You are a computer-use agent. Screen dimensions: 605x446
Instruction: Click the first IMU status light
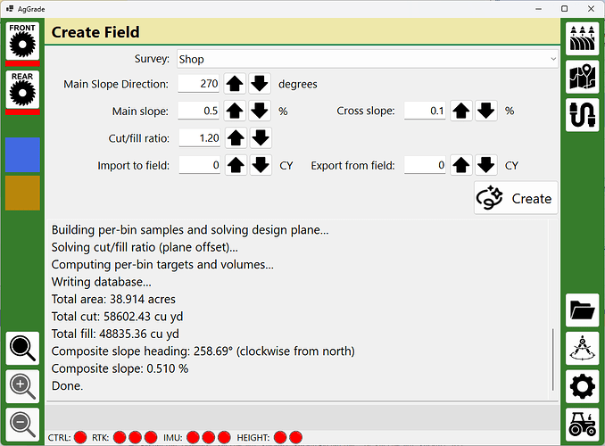(193, 437)
